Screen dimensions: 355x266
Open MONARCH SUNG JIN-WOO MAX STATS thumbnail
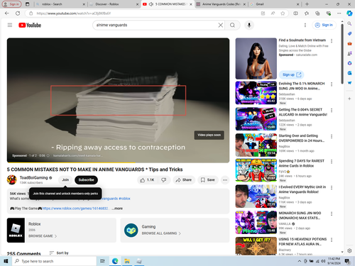click(x=256, y=223)
